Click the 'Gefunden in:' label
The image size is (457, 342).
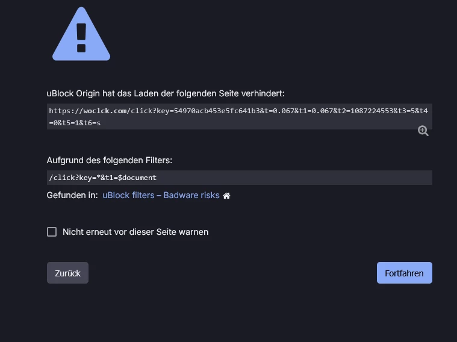[72, 196]
